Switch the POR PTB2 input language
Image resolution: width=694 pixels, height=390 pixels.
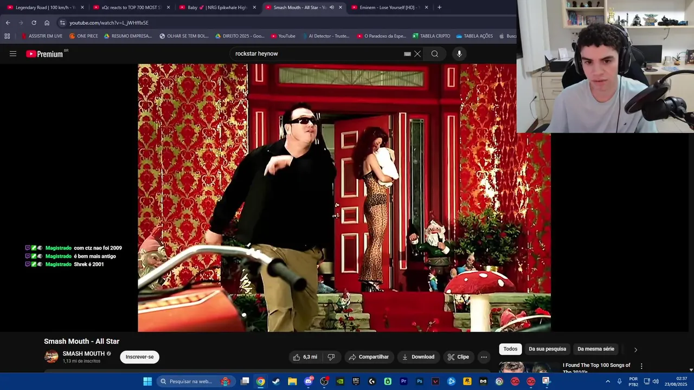[633, 381]
